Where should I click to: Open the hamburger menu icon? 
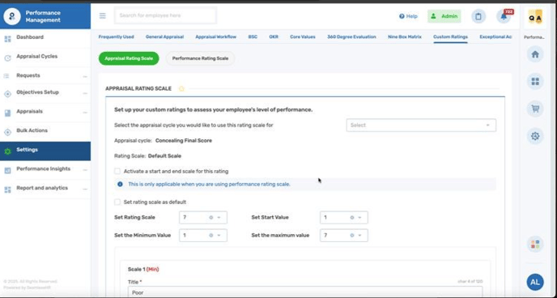[102, 15]
